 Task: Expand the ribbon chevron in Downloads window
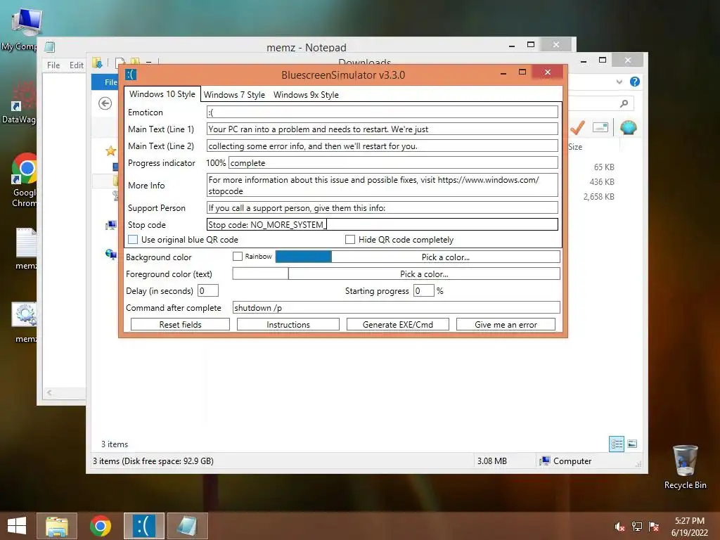619,82
